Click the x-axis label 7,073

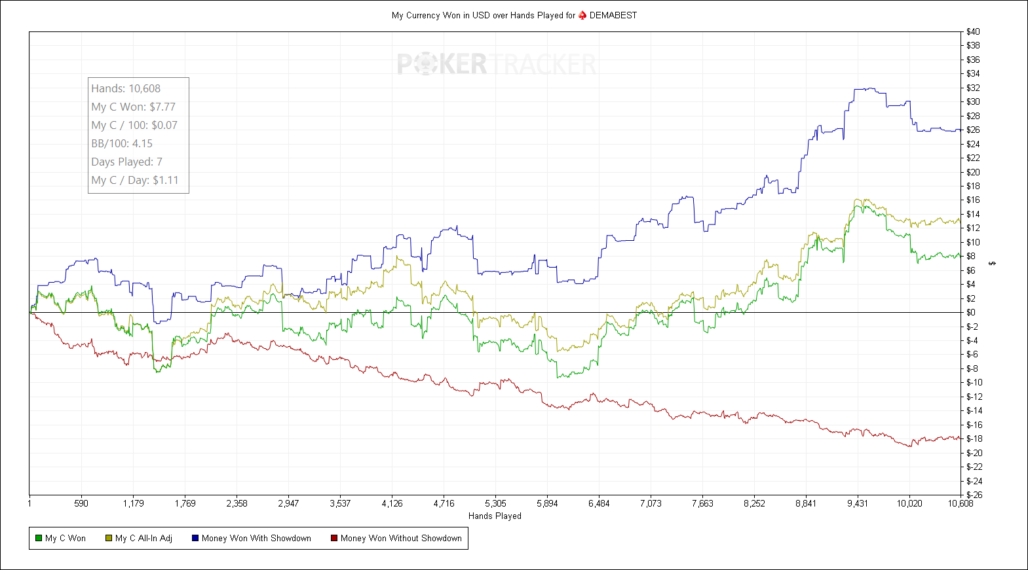651,503
